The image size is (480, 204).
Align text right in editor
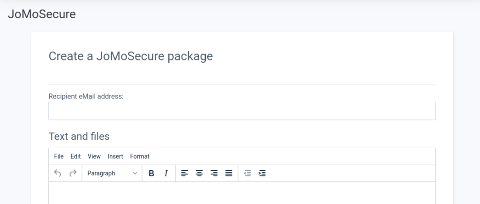pyautogui.click(x=214, y=174)
